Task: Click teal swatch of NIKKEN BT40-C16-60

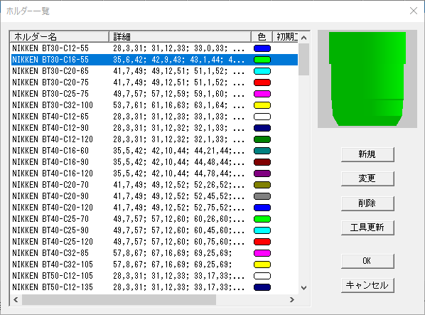Action: click(x=262, y=151)
